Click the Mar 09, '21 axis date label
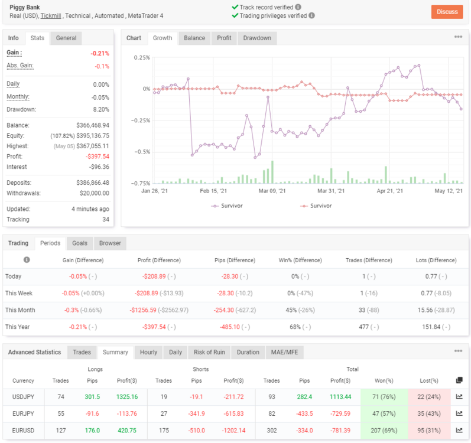This screenshot has height=443, width=471. pos(272,191)
